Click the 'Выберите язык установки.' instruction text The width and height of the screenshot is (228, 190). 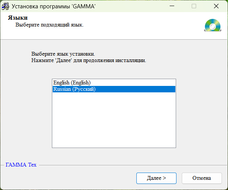point(63,54)
